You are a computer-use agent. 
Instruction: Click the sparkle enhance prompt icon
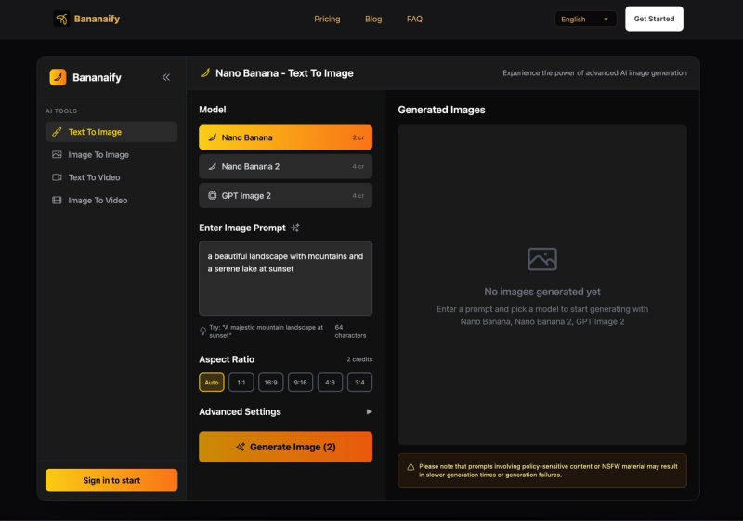(x=295, y=228)
